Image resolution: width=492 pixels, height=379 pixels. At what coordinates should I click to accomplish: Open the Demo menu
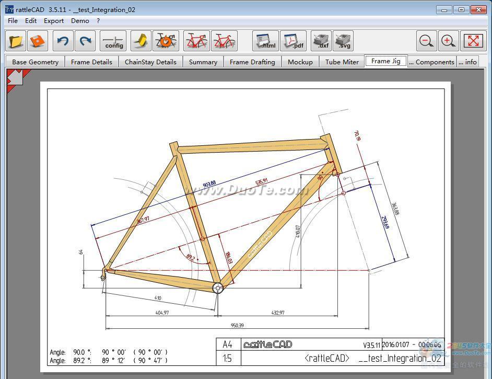(x=80, y=21)
